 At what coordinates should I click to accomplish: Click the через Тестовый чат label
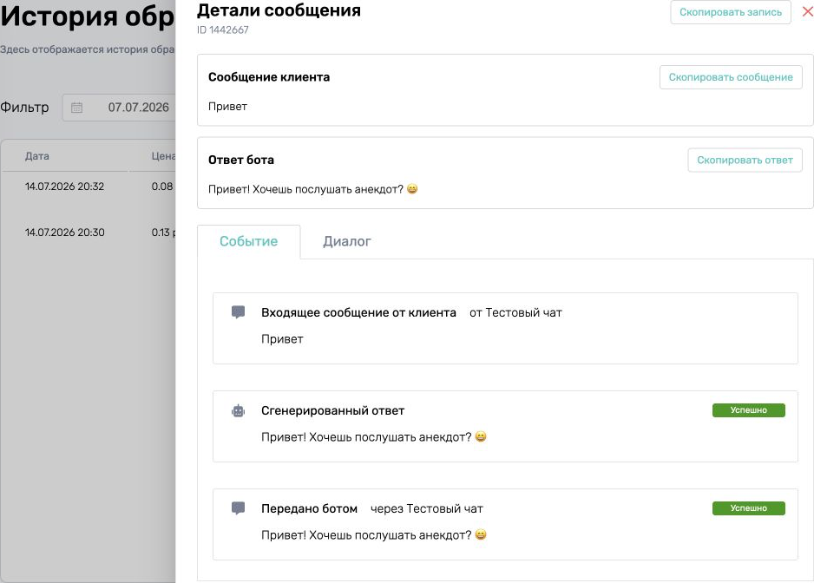[427, 508]
